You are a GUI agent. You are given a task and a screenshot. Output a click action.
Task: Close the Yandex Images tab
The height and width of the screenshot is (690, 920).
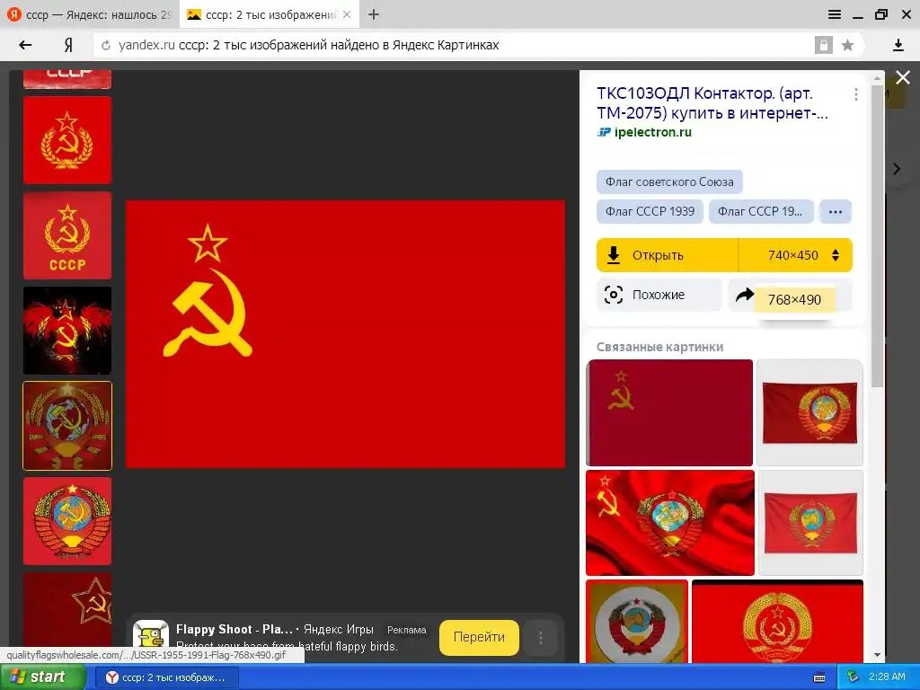(347, 14)
